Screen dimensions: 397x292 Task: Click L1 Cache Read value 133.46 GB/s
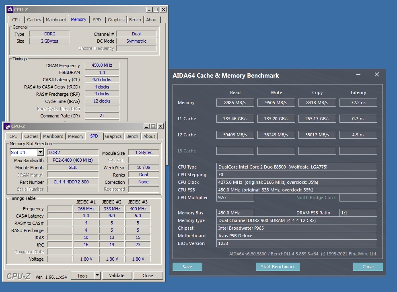point(235,119)
